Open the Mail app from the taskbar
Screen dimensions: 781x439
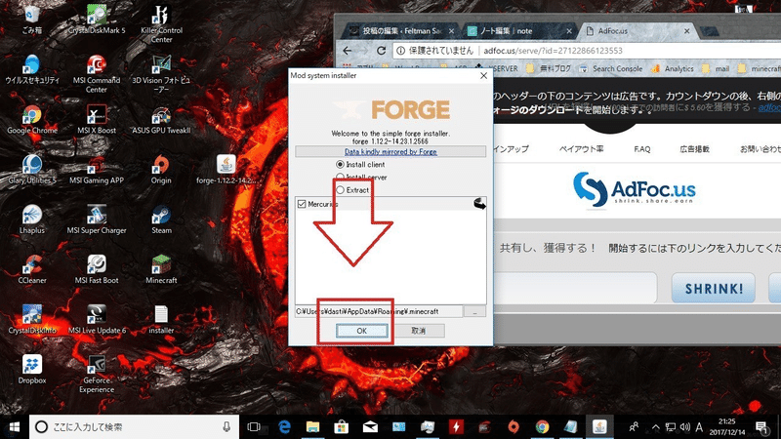(370, 426)
